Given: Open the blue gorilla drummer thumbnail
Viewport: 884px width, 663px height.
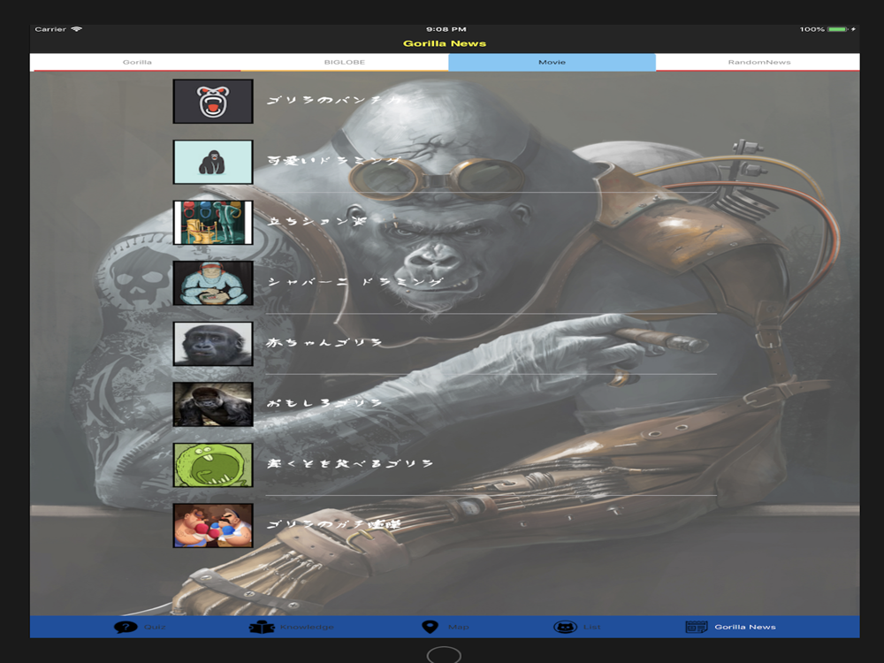Looking at the screenshot, I should point(213,283).
